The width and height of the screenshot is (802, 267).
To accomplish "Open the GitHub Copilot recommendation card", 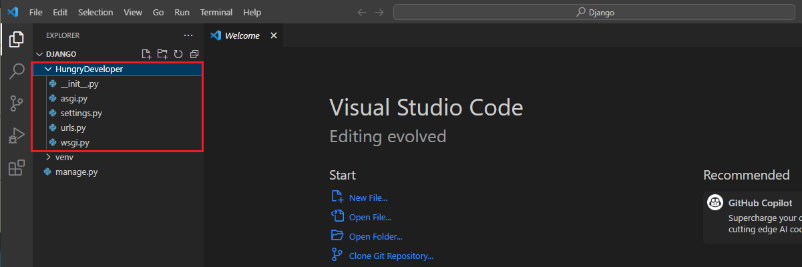I will coord(753,216).
